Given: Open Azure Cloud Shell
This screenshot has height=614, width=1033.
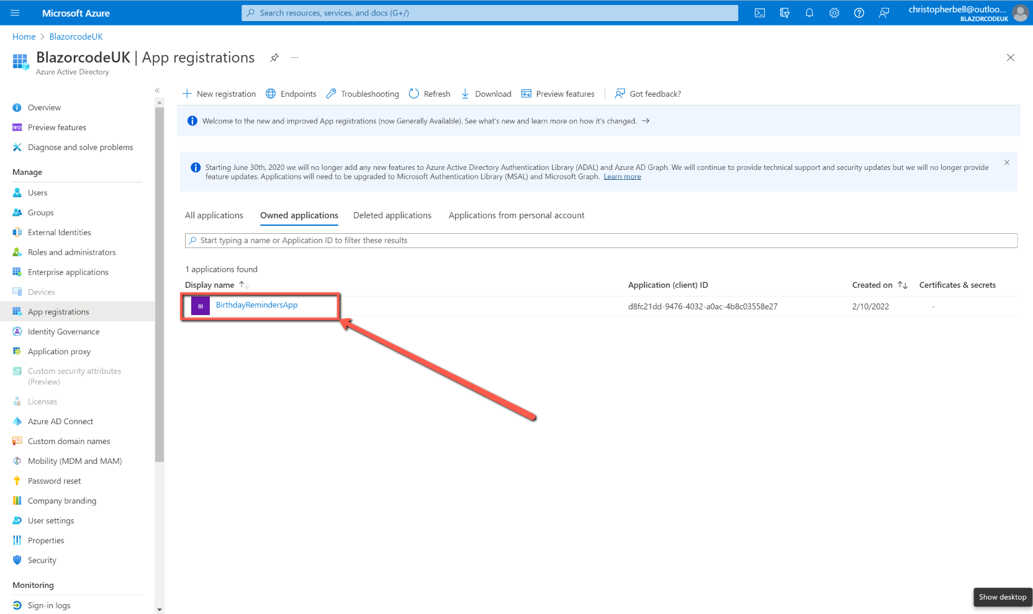Looking at the screenshot, I should coord(759,12).
